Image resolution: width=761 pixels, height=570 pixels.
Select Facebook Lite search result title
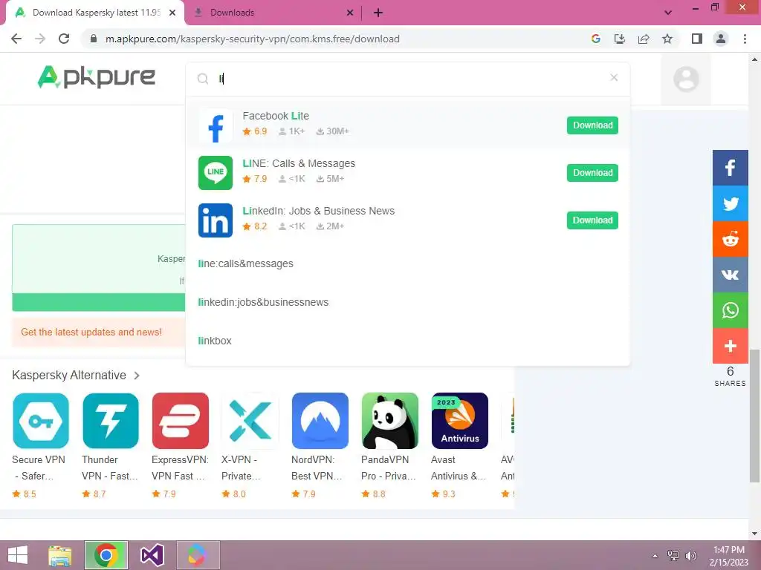[276, 116]
